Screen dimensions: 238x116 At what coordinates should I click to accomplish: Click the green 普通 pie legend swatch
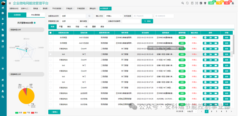tap(17, 113)
